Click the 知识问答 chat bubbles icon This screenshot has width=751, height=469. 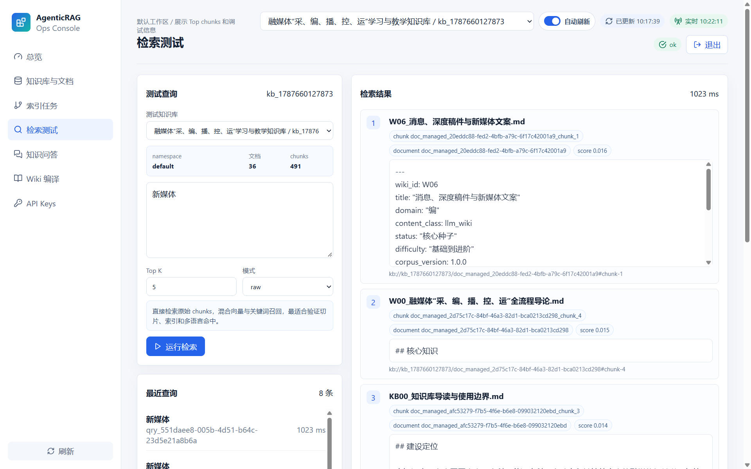[x=18, y=154]
